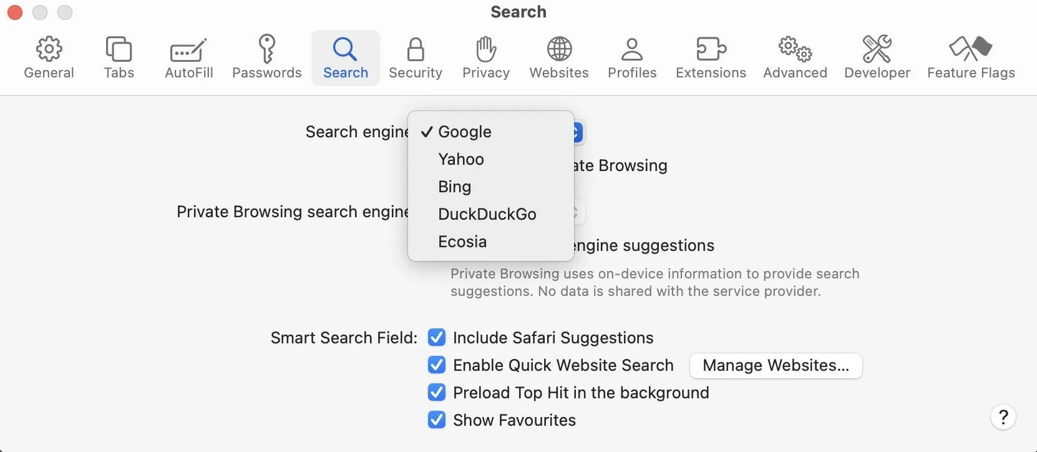Open Security padlock settings
The height and width of the screenshot is (452, 1037).
tap(416, 58)
